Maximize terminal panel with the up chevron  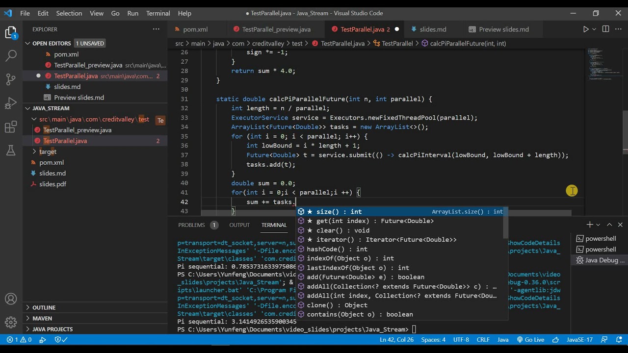tap(609, 225)
